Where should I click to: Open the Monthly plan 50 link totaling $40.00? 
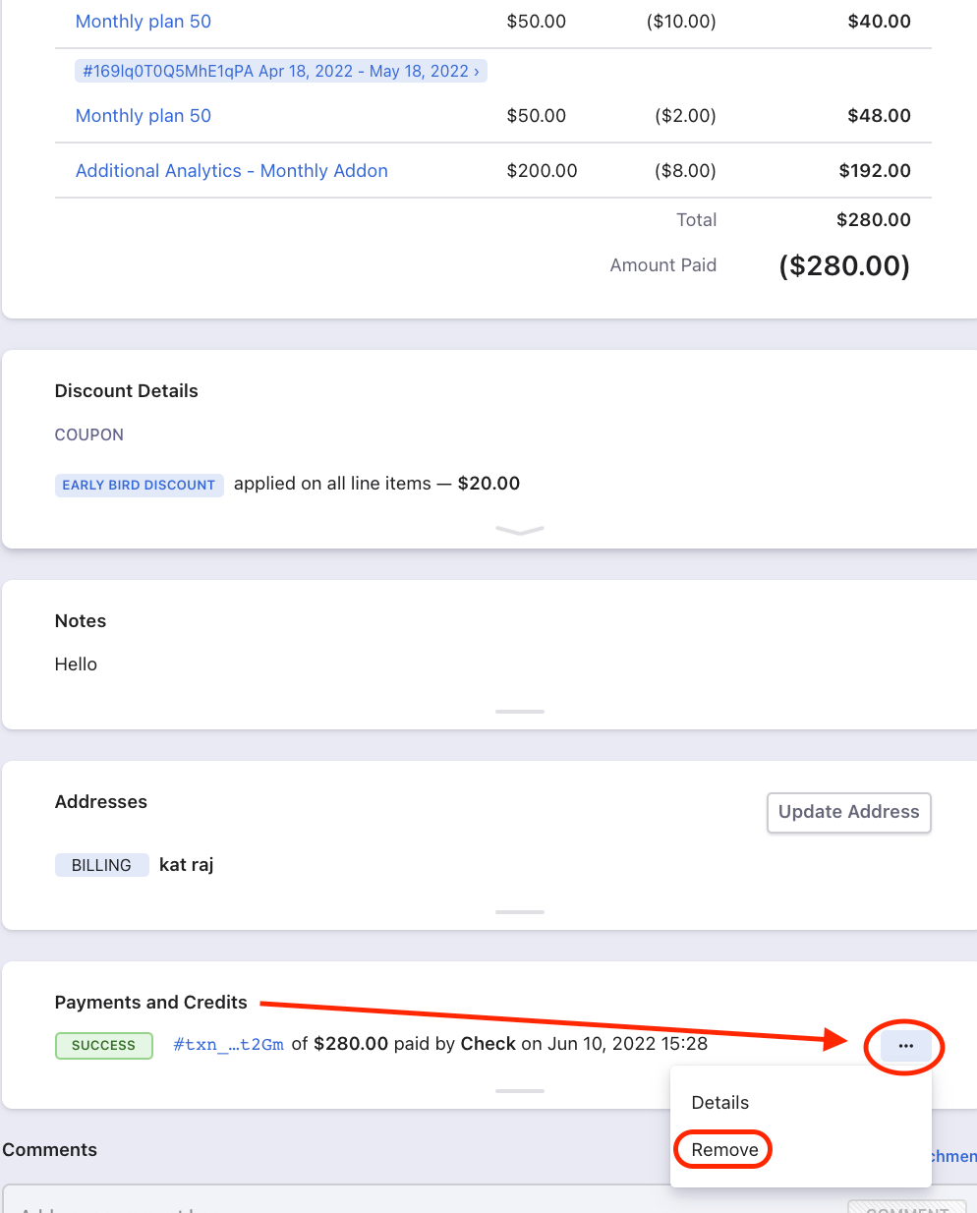[144, 22]
